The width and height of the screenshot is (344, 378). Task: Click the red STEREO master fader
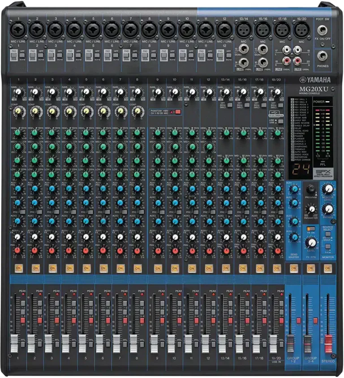click(328, 343)
